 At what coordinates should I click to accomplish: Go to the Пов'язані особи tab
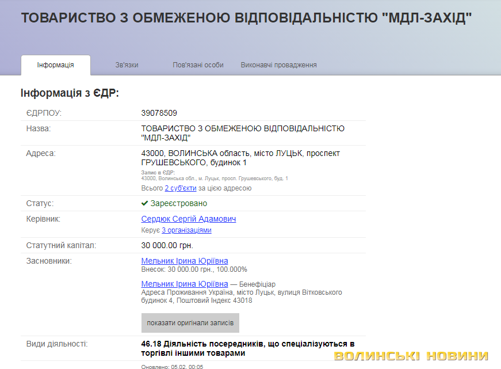(x=198, y=65)
